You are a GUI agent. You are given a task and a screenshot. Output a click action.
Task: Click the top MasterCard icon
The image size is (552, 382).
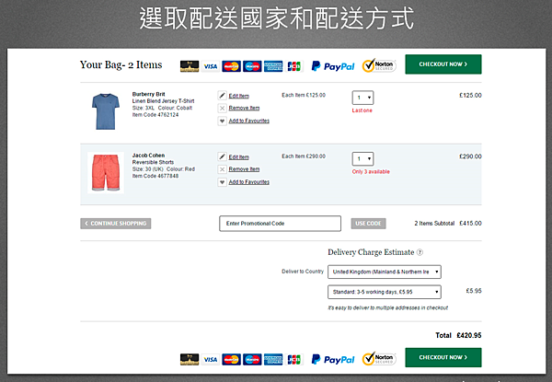[231, 66]
